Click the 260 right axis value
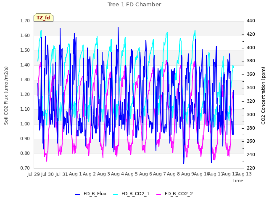This screenshot has height=202, width=269. [x=251, y=141]
